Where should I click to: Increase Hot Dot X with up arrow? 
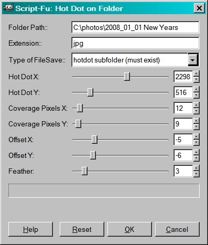(x=196, y=74)
